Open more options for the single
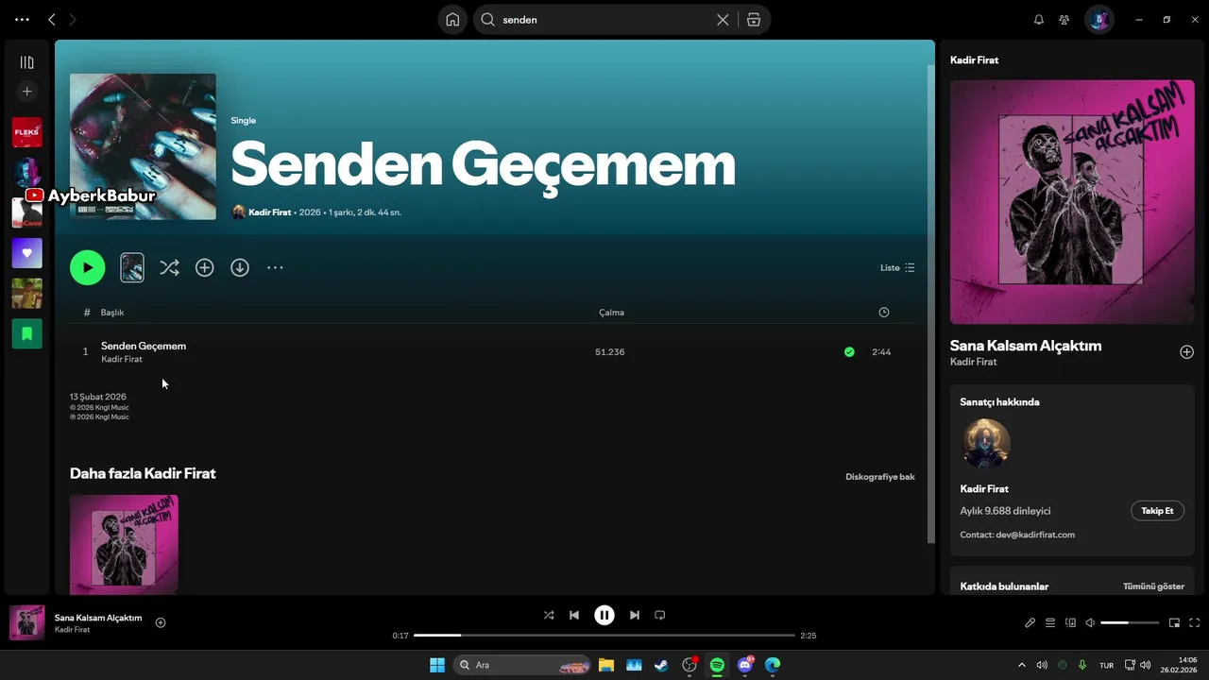 tap(275, 267)
